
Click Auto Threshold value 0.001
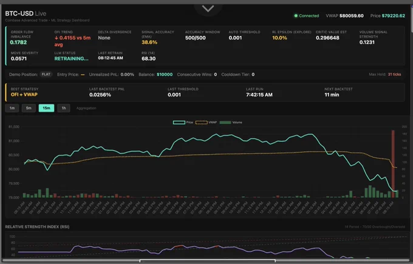[235, 38]
